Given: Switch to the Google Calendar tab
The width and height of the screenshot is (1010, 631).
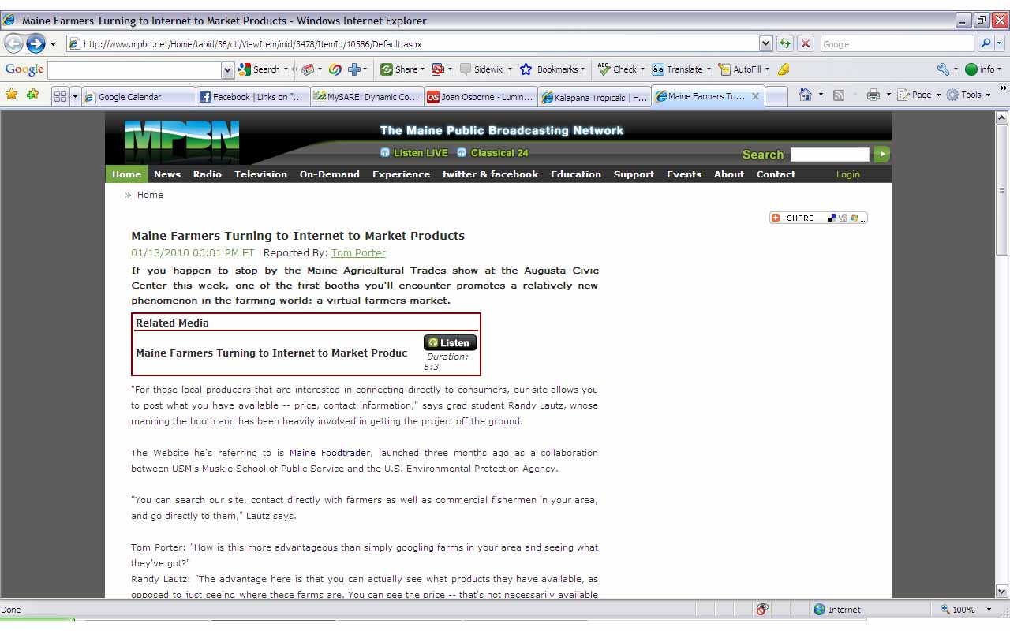Looking at the screenshot, I should pos(139,97).
